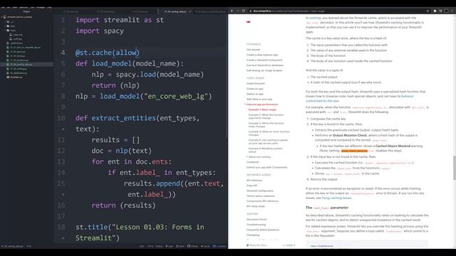Open 'API reference' guide
456x256 pixels.
point(254,181)
